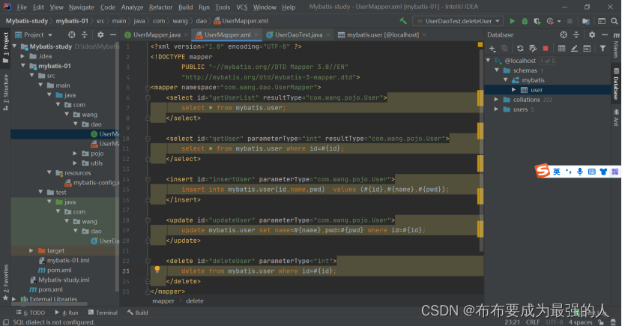Run with Coverage icon in the toolbar
Screen dimensions: 622x326
537,21
